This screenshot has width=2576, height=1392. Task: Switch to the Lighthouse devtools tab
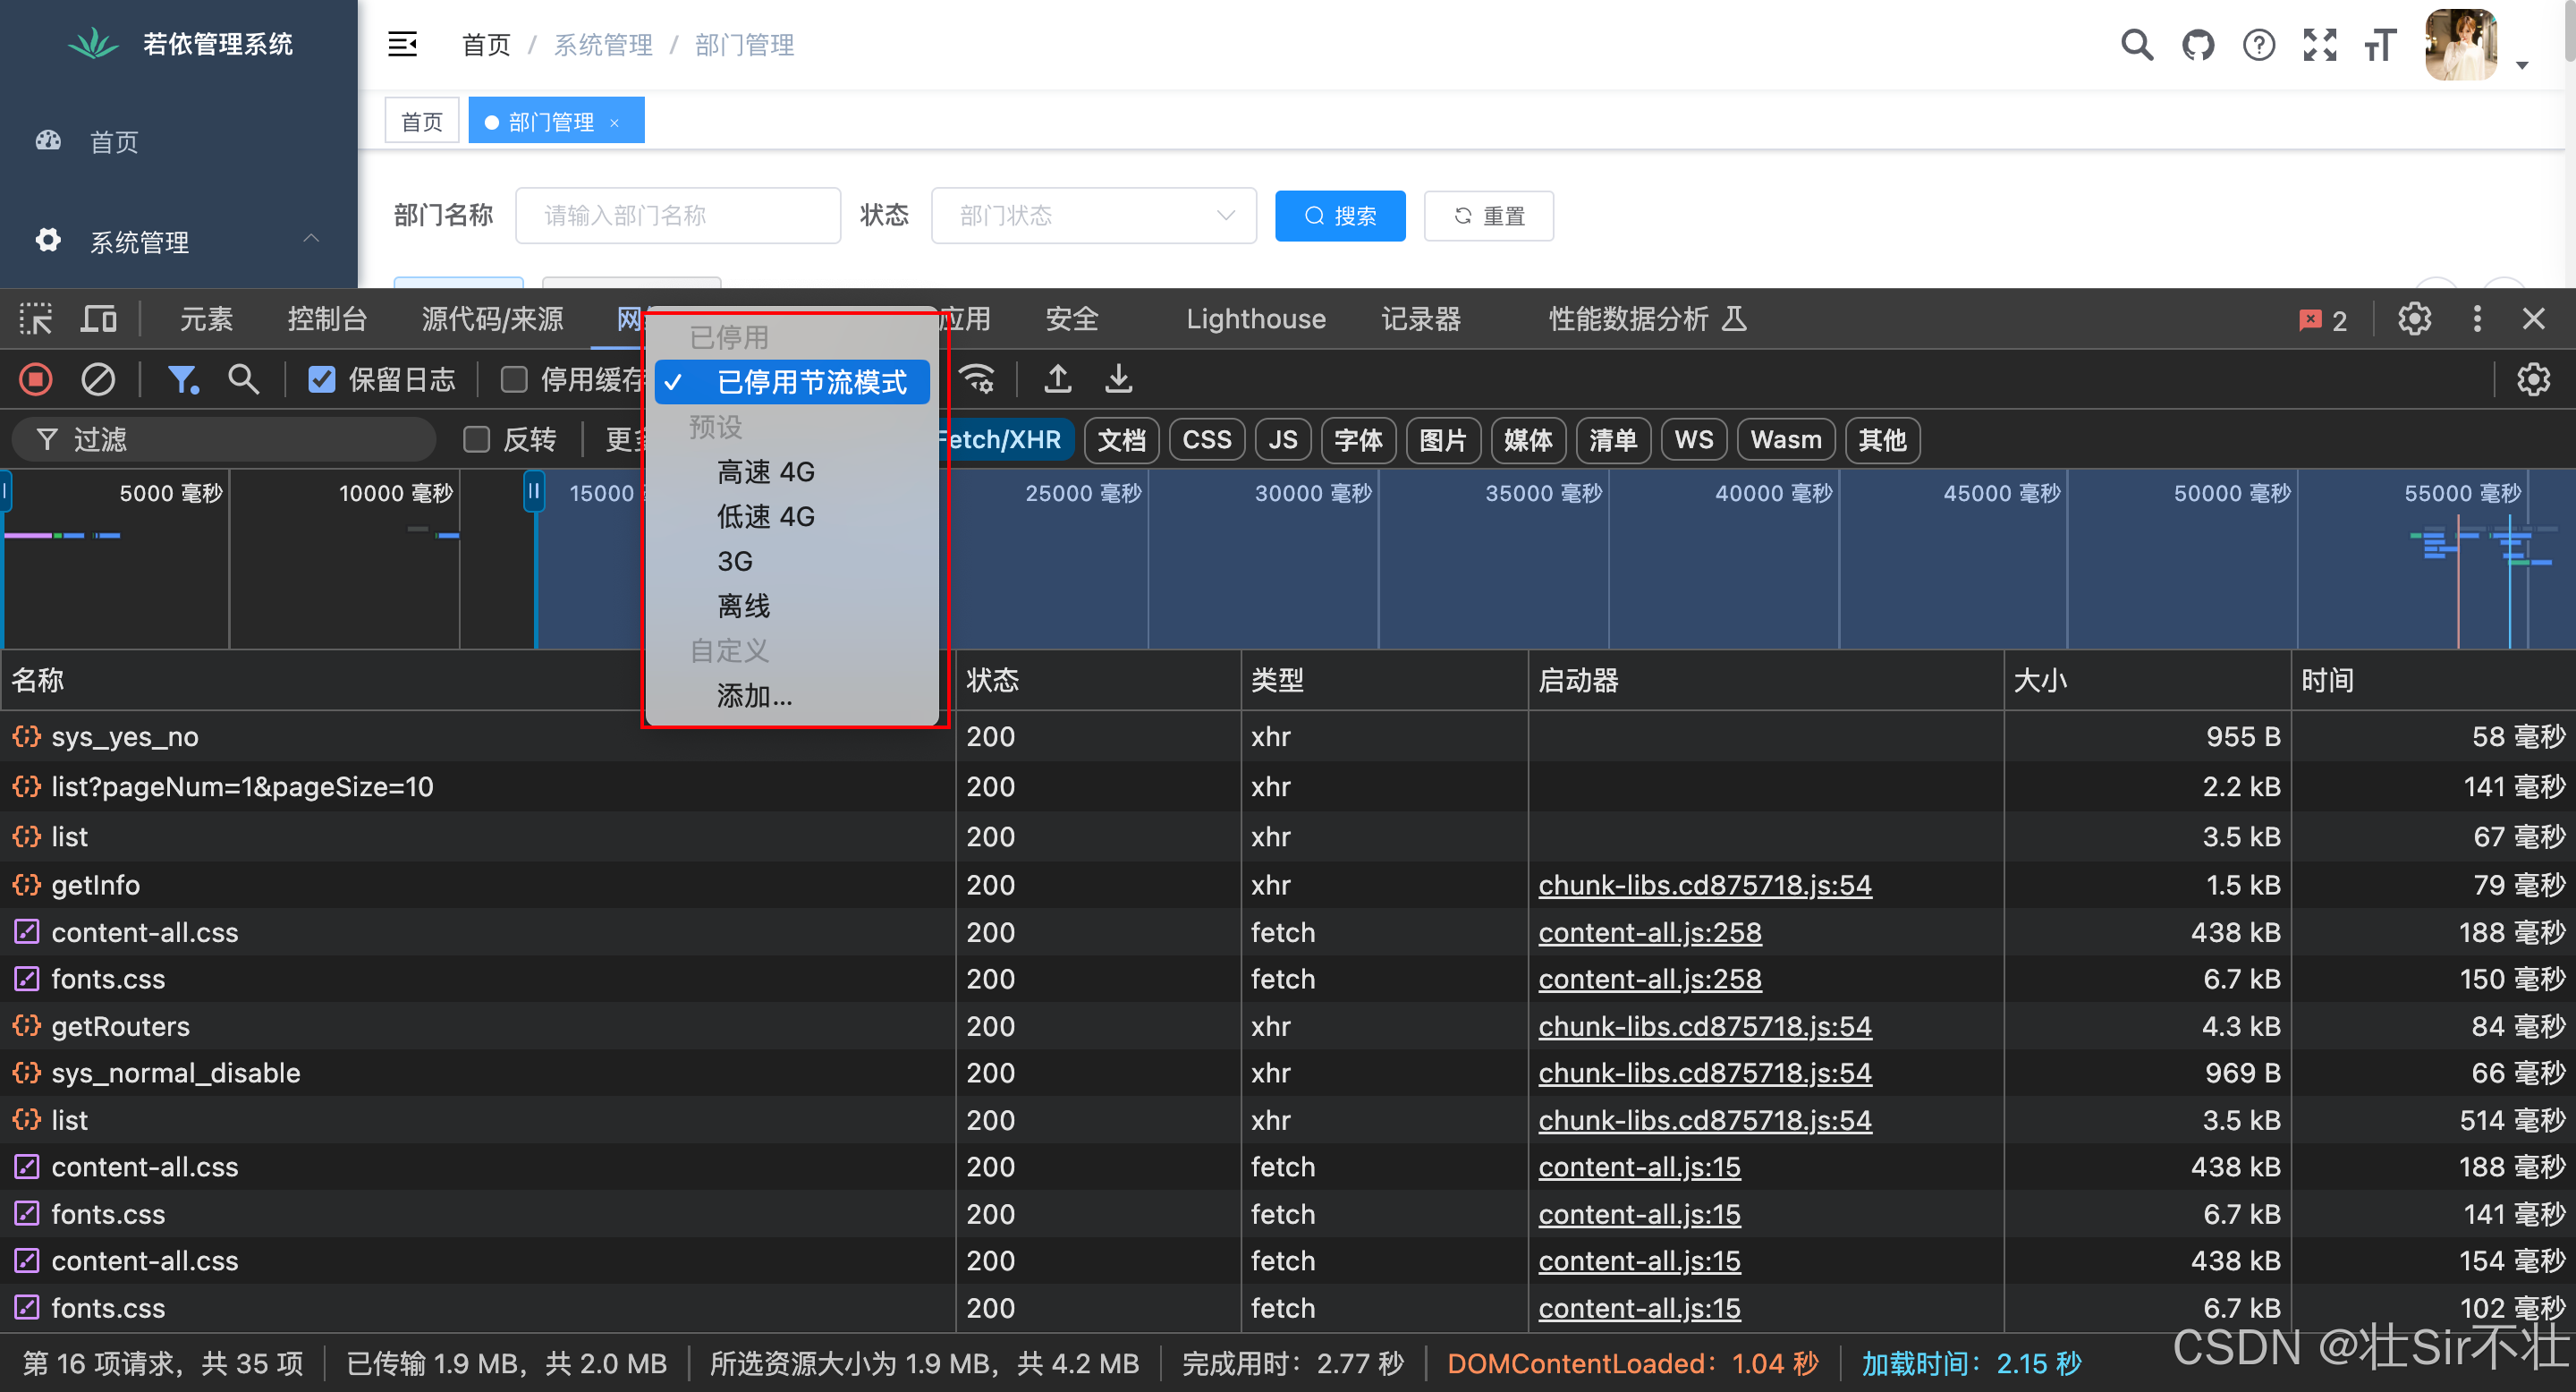(x=1255, y=320)
